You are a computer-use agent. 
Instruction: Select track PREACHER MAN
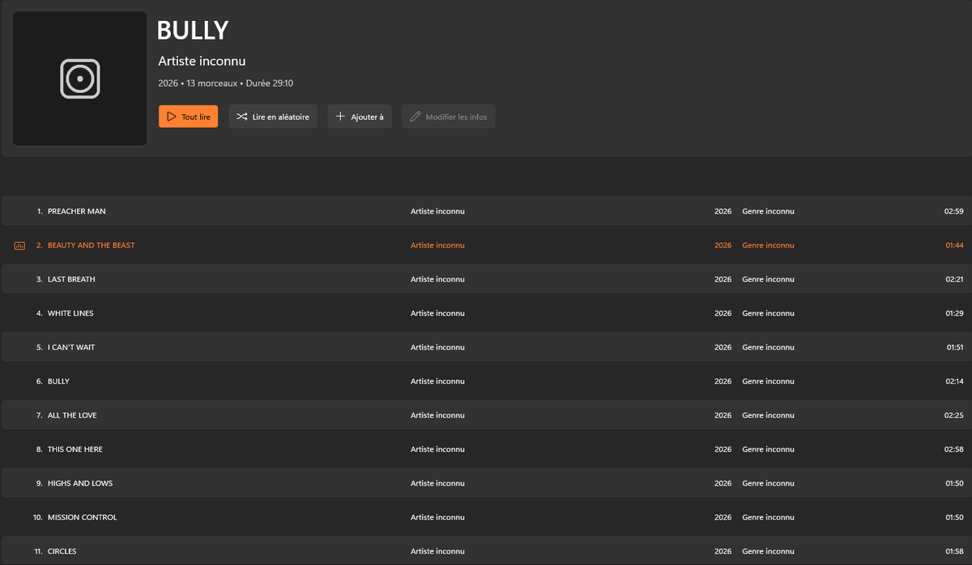pyautogui.click(x=486, y=211)
